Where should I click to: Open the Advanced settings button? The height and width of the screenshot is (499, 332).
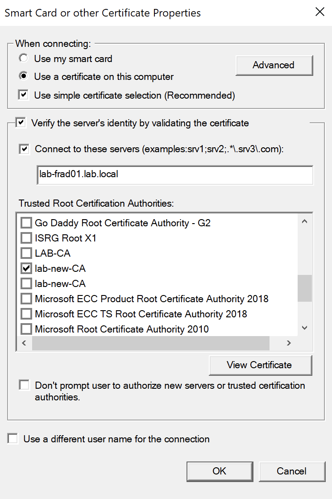tap(274, 65)
